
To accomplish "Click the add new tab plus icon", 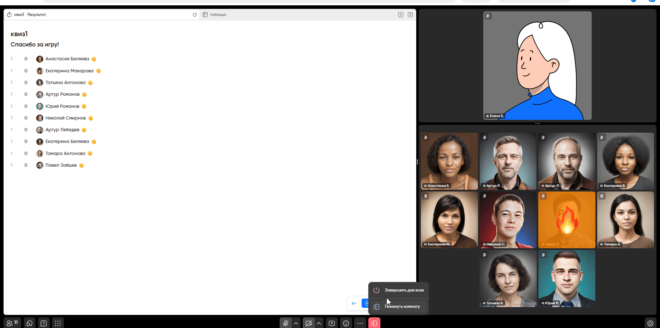I will (x=401, y=15).
